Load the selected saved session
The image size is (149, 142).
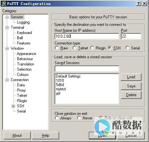click(131, 77)
